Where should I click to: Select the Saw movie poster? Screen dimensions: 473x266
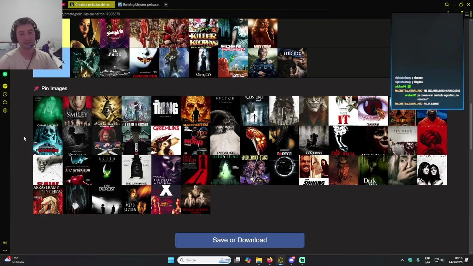[48, 170]
